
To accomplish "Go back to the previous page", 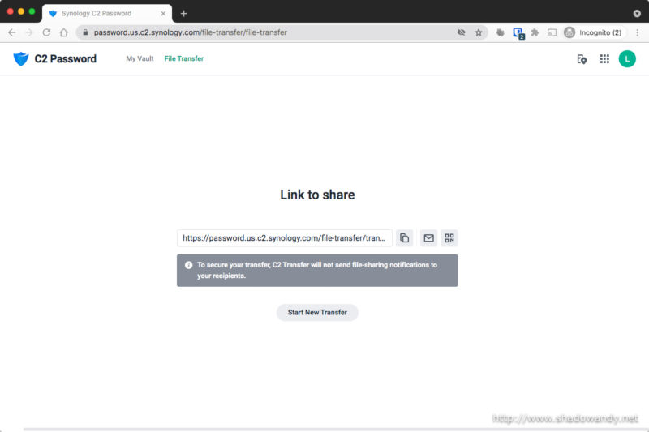I will [12, 32].
